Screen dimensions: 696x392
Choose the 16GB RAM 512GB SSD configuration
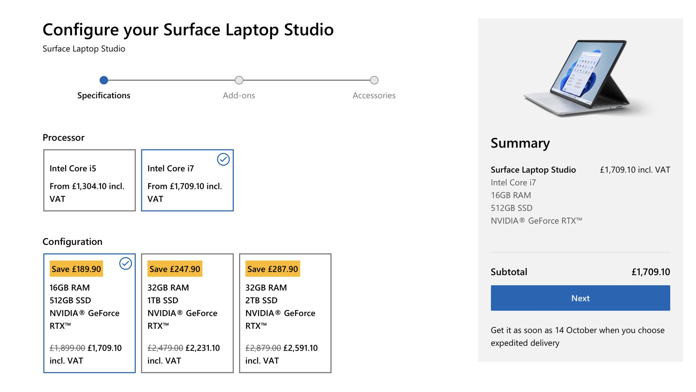coord(89,313)
